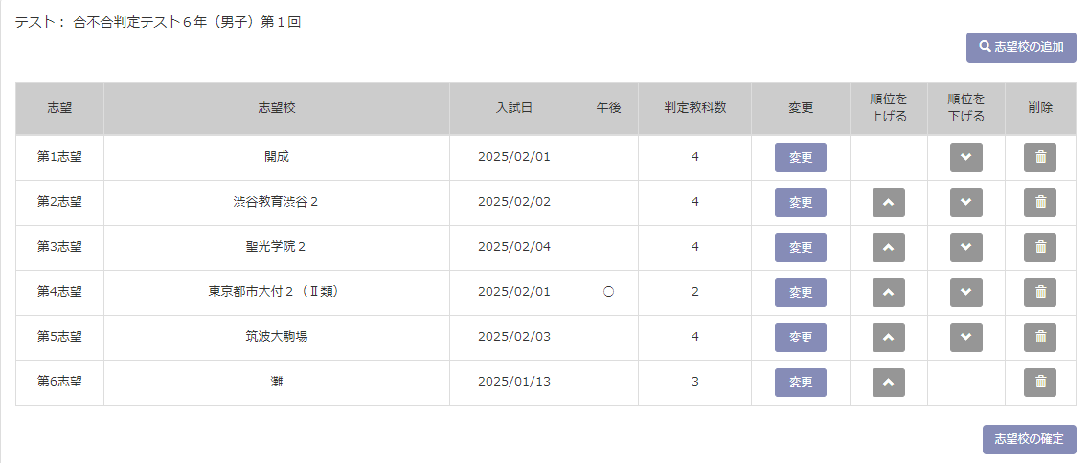This screenshot has width=1089, height=463.
Task: Raise rank of 東京都市大付２（Ⅱ類）
Action: [x=889, y=293]
